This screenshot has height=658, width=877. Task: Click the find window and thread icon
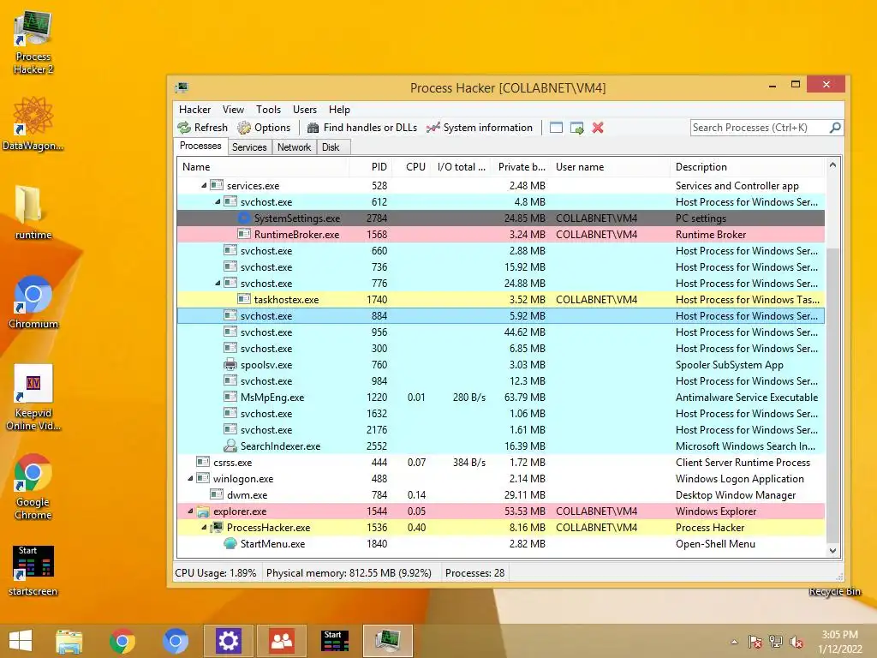[576, 128]
